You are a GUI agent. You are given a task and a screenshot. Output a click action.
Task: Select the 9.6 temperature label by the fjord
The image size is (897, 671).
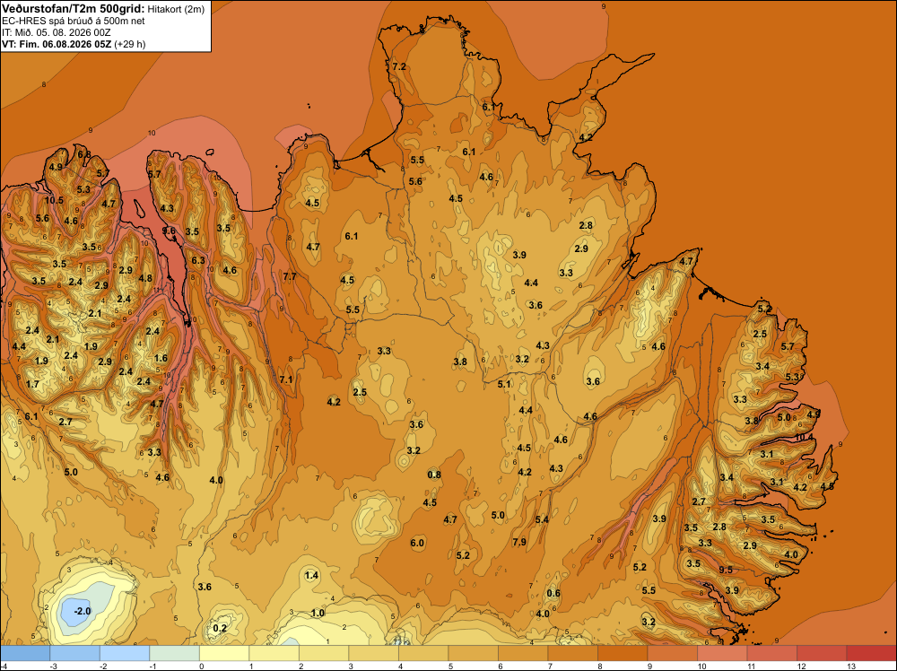coord(169,231)
